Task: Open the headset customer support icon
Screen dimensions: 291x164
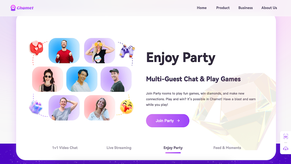Action: [286, 149]
